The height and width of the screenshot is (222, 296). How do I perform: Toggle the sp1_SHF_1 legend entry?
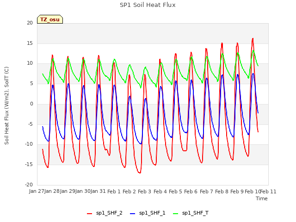click(x=148, y=213)
